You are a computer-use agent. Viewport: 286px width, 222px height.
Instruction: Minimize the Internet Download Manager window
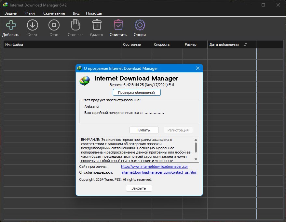pyautogui.click(x=249, y=5)
